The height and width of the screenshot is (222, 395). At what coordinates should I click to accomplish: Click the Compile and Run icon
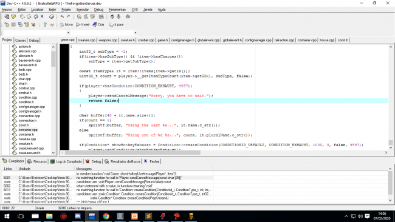[20, 24]
